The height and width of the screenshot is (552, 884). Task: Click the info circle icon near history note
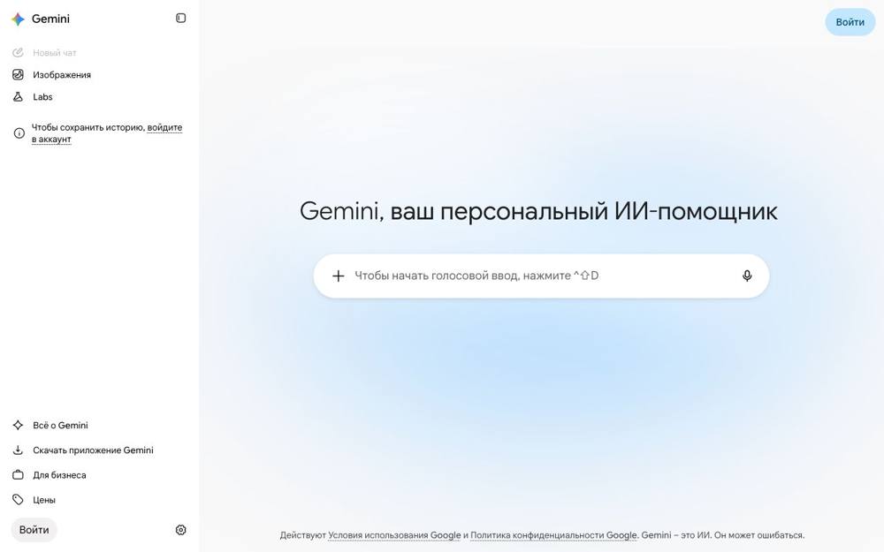tap(19, 133)
